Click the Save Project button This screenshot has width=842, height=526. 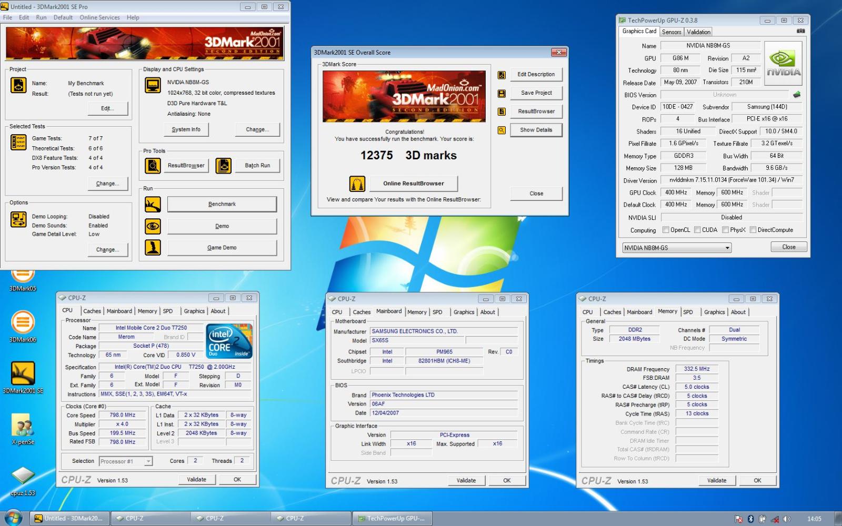[x=536, y=93]
